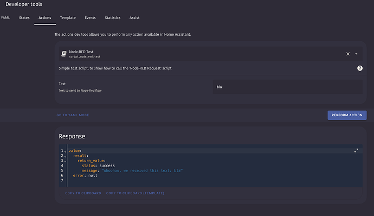Click the 'Text to send to Node-Red flow' description
This screenshot has height=216, width=374.
[80, 91]
